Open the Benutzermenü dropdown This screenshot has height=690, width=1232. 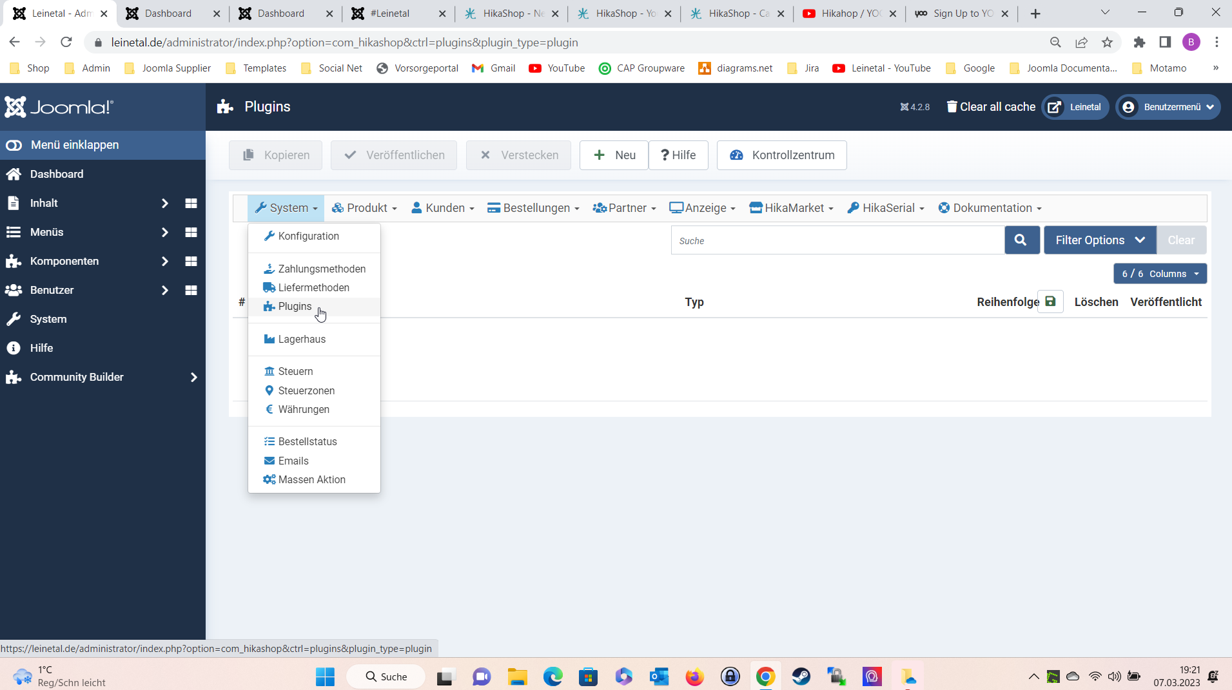coord(1168,107)
